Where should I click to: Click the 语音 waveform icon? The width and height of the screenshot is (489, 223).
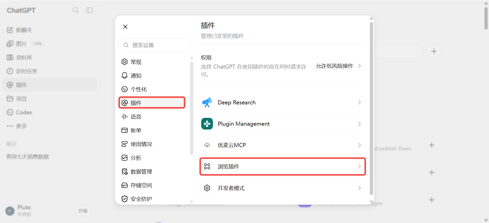(125, 117)
